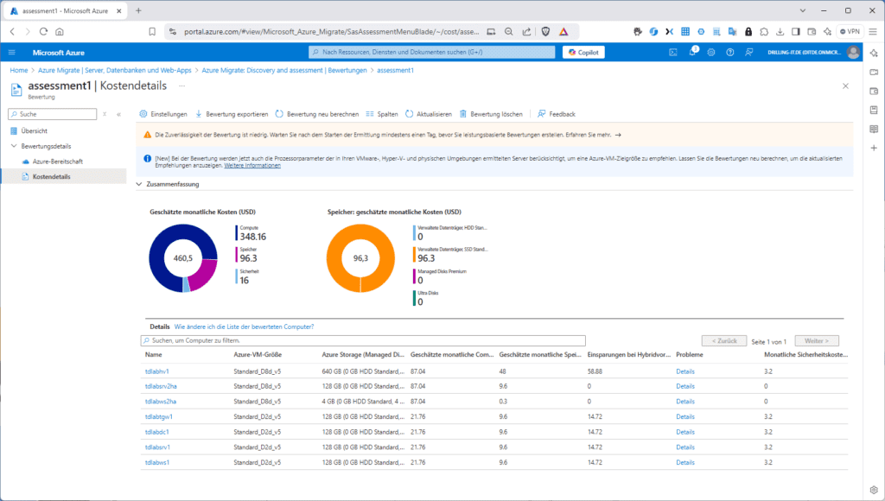Open the bewerteten Computer help link
Image resolution: width=885 pixels, height=501 pixels.
coord(244,327)
